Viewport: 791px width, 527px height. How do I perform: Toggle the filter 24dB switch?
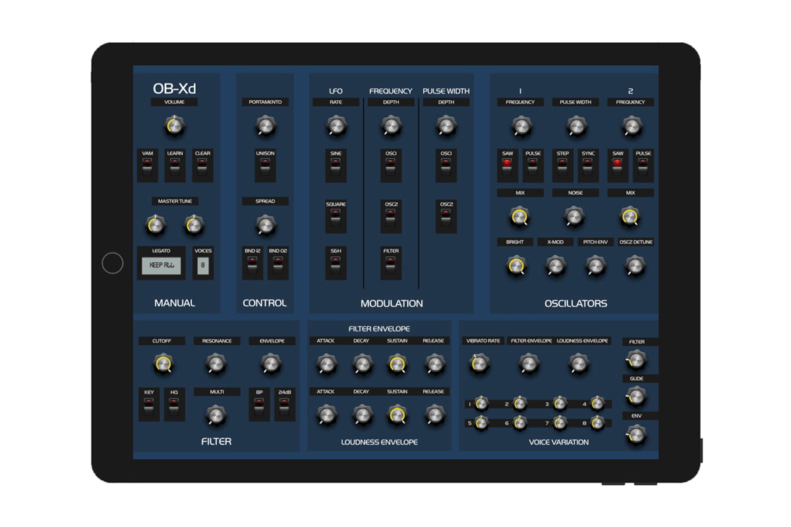click(285, 408)
